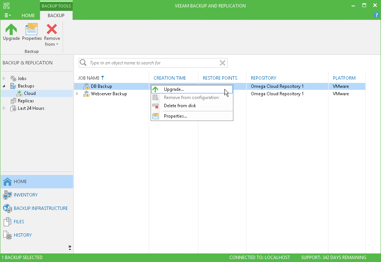Screen dimensions: 381x262
Task: Click the Backups node icon
Action: (x=13, y=86)
